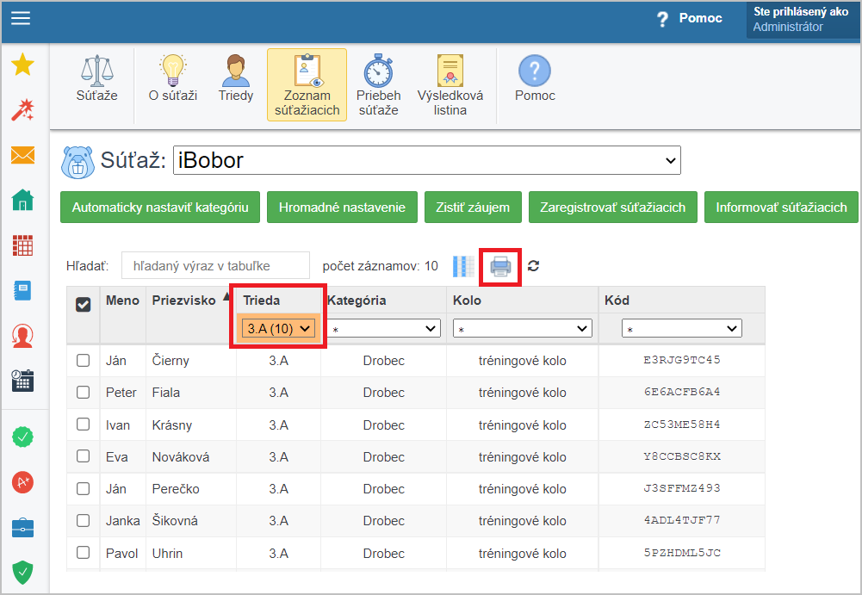Open the Kolo filter dropdown
This screenshot has height=595, width=862.
tap(522, 329)
